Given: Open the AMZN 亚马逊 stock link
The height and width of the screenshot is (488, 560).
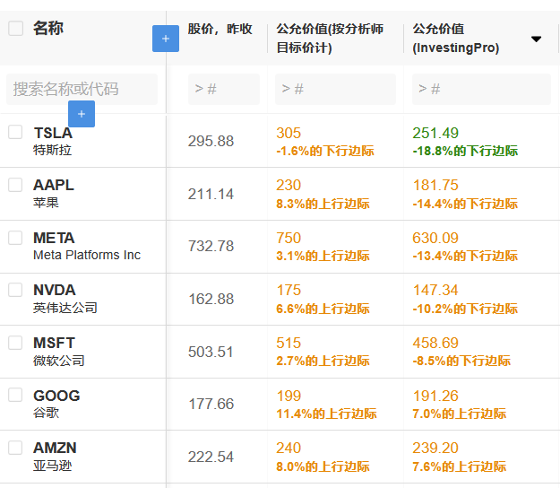Looking at the screenshot, I should [x=55, y=457].
